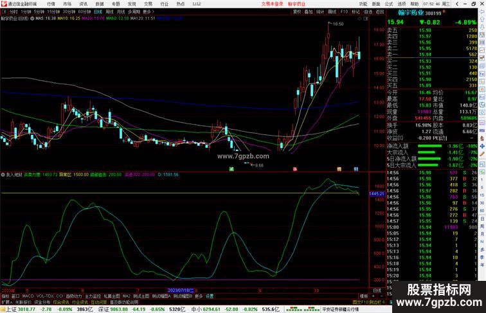Click the 返回 return button
The height and width of the screenshot is (313, 486).
(380, 12)
